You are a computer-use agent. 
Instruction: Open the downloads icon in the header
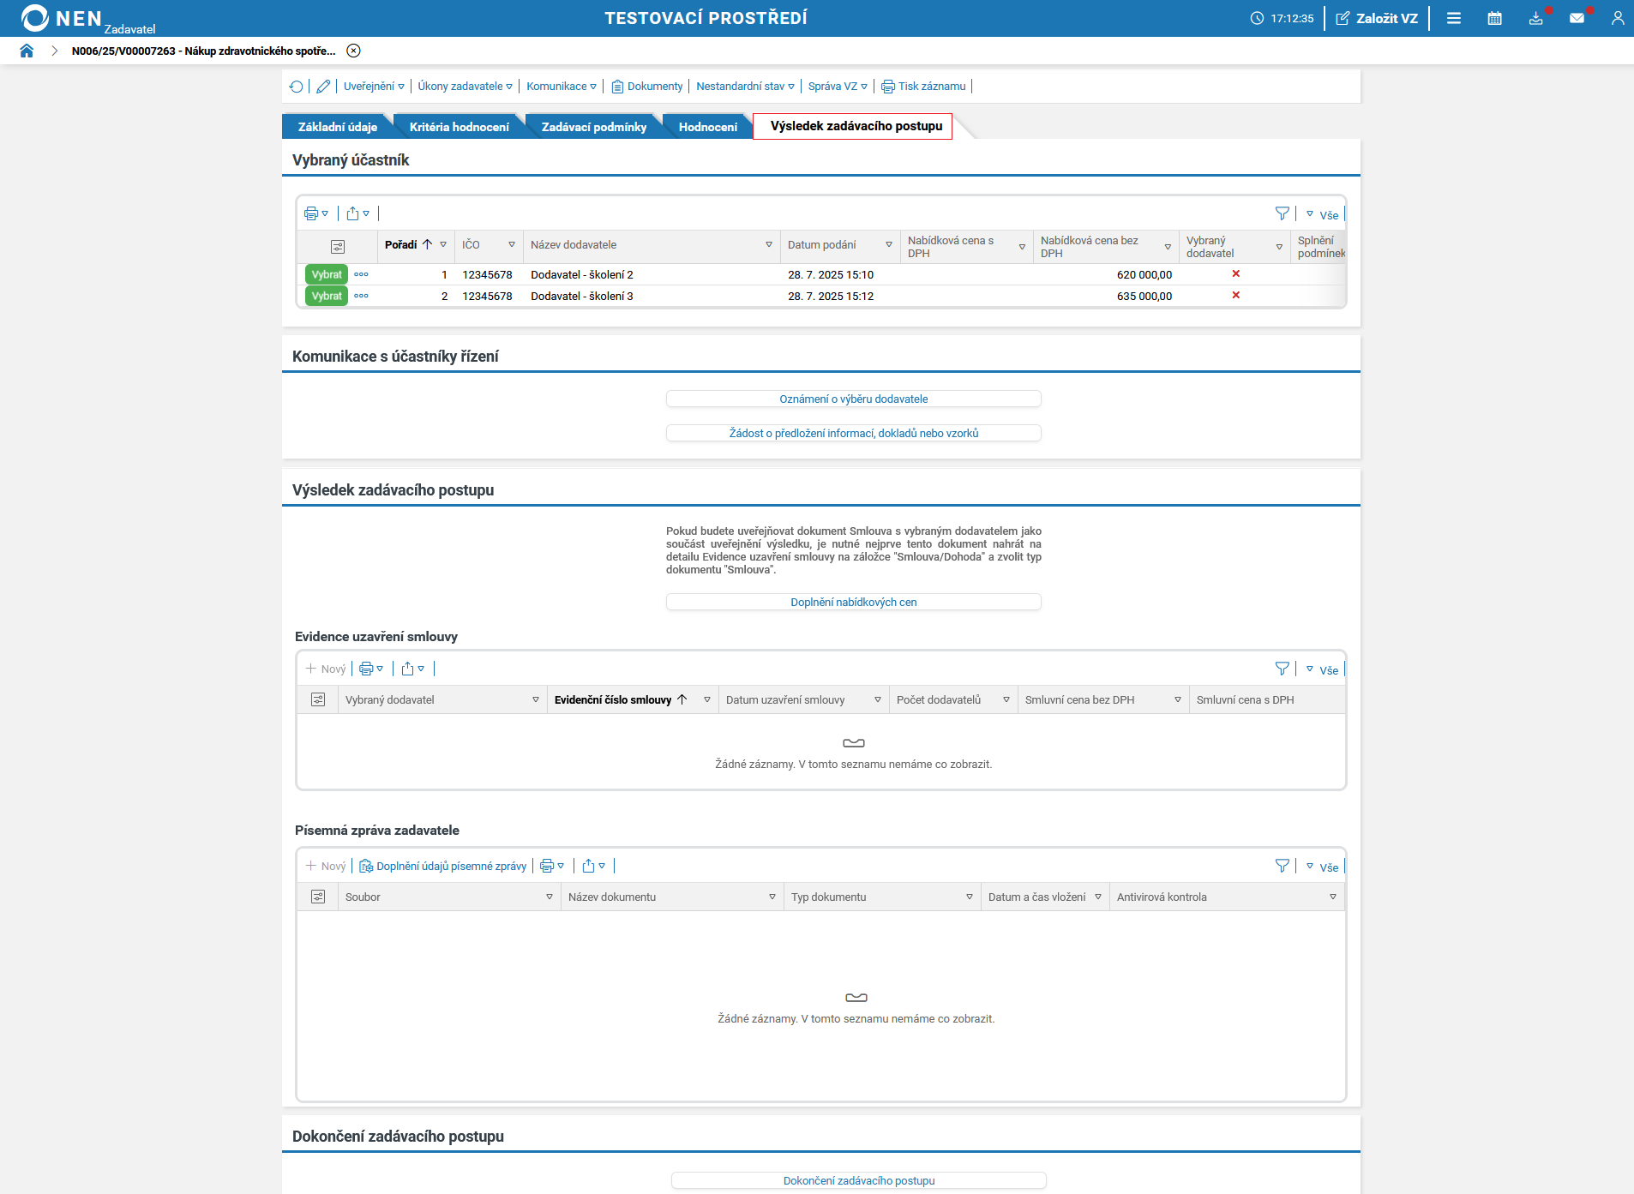[x=1536, y=18]
